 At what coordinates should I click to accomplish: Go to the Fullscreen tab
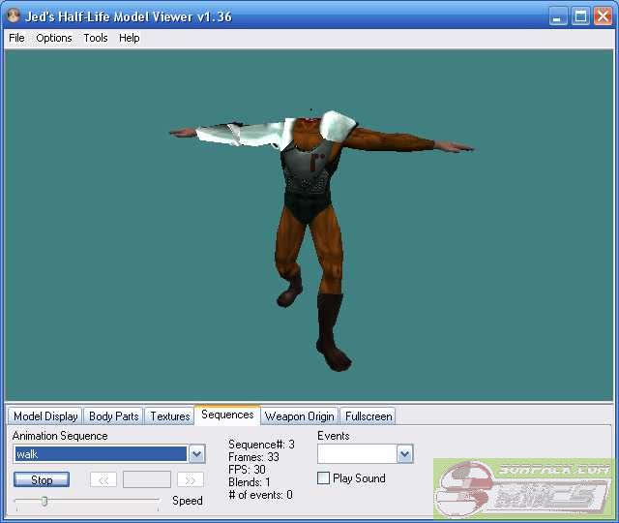[x=368, y=416]
